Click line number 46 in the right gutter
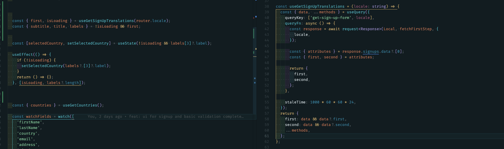 267,51
